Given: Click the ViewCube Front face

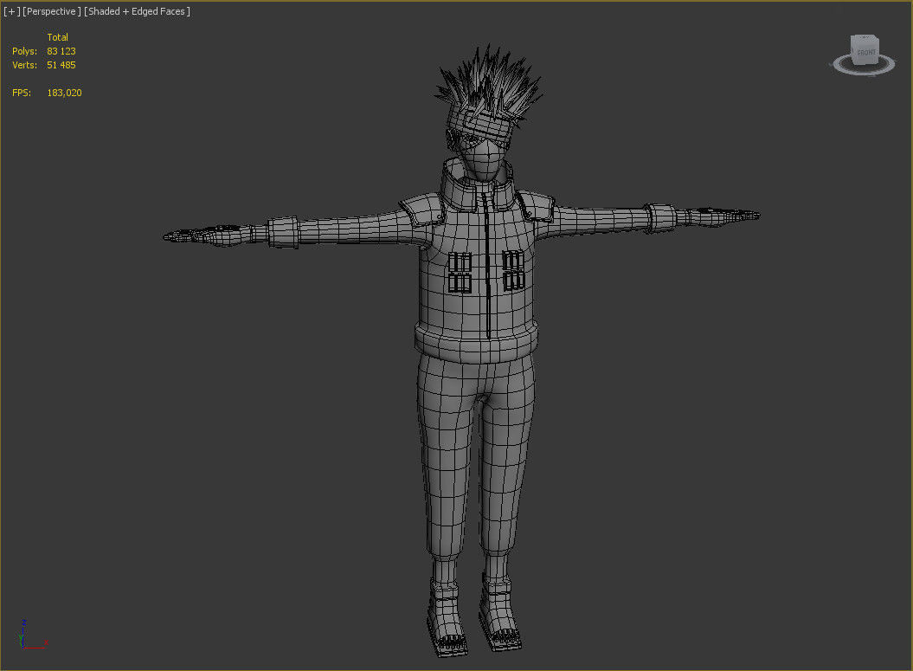Looking at the screenshot, I should tap(865, 51).
